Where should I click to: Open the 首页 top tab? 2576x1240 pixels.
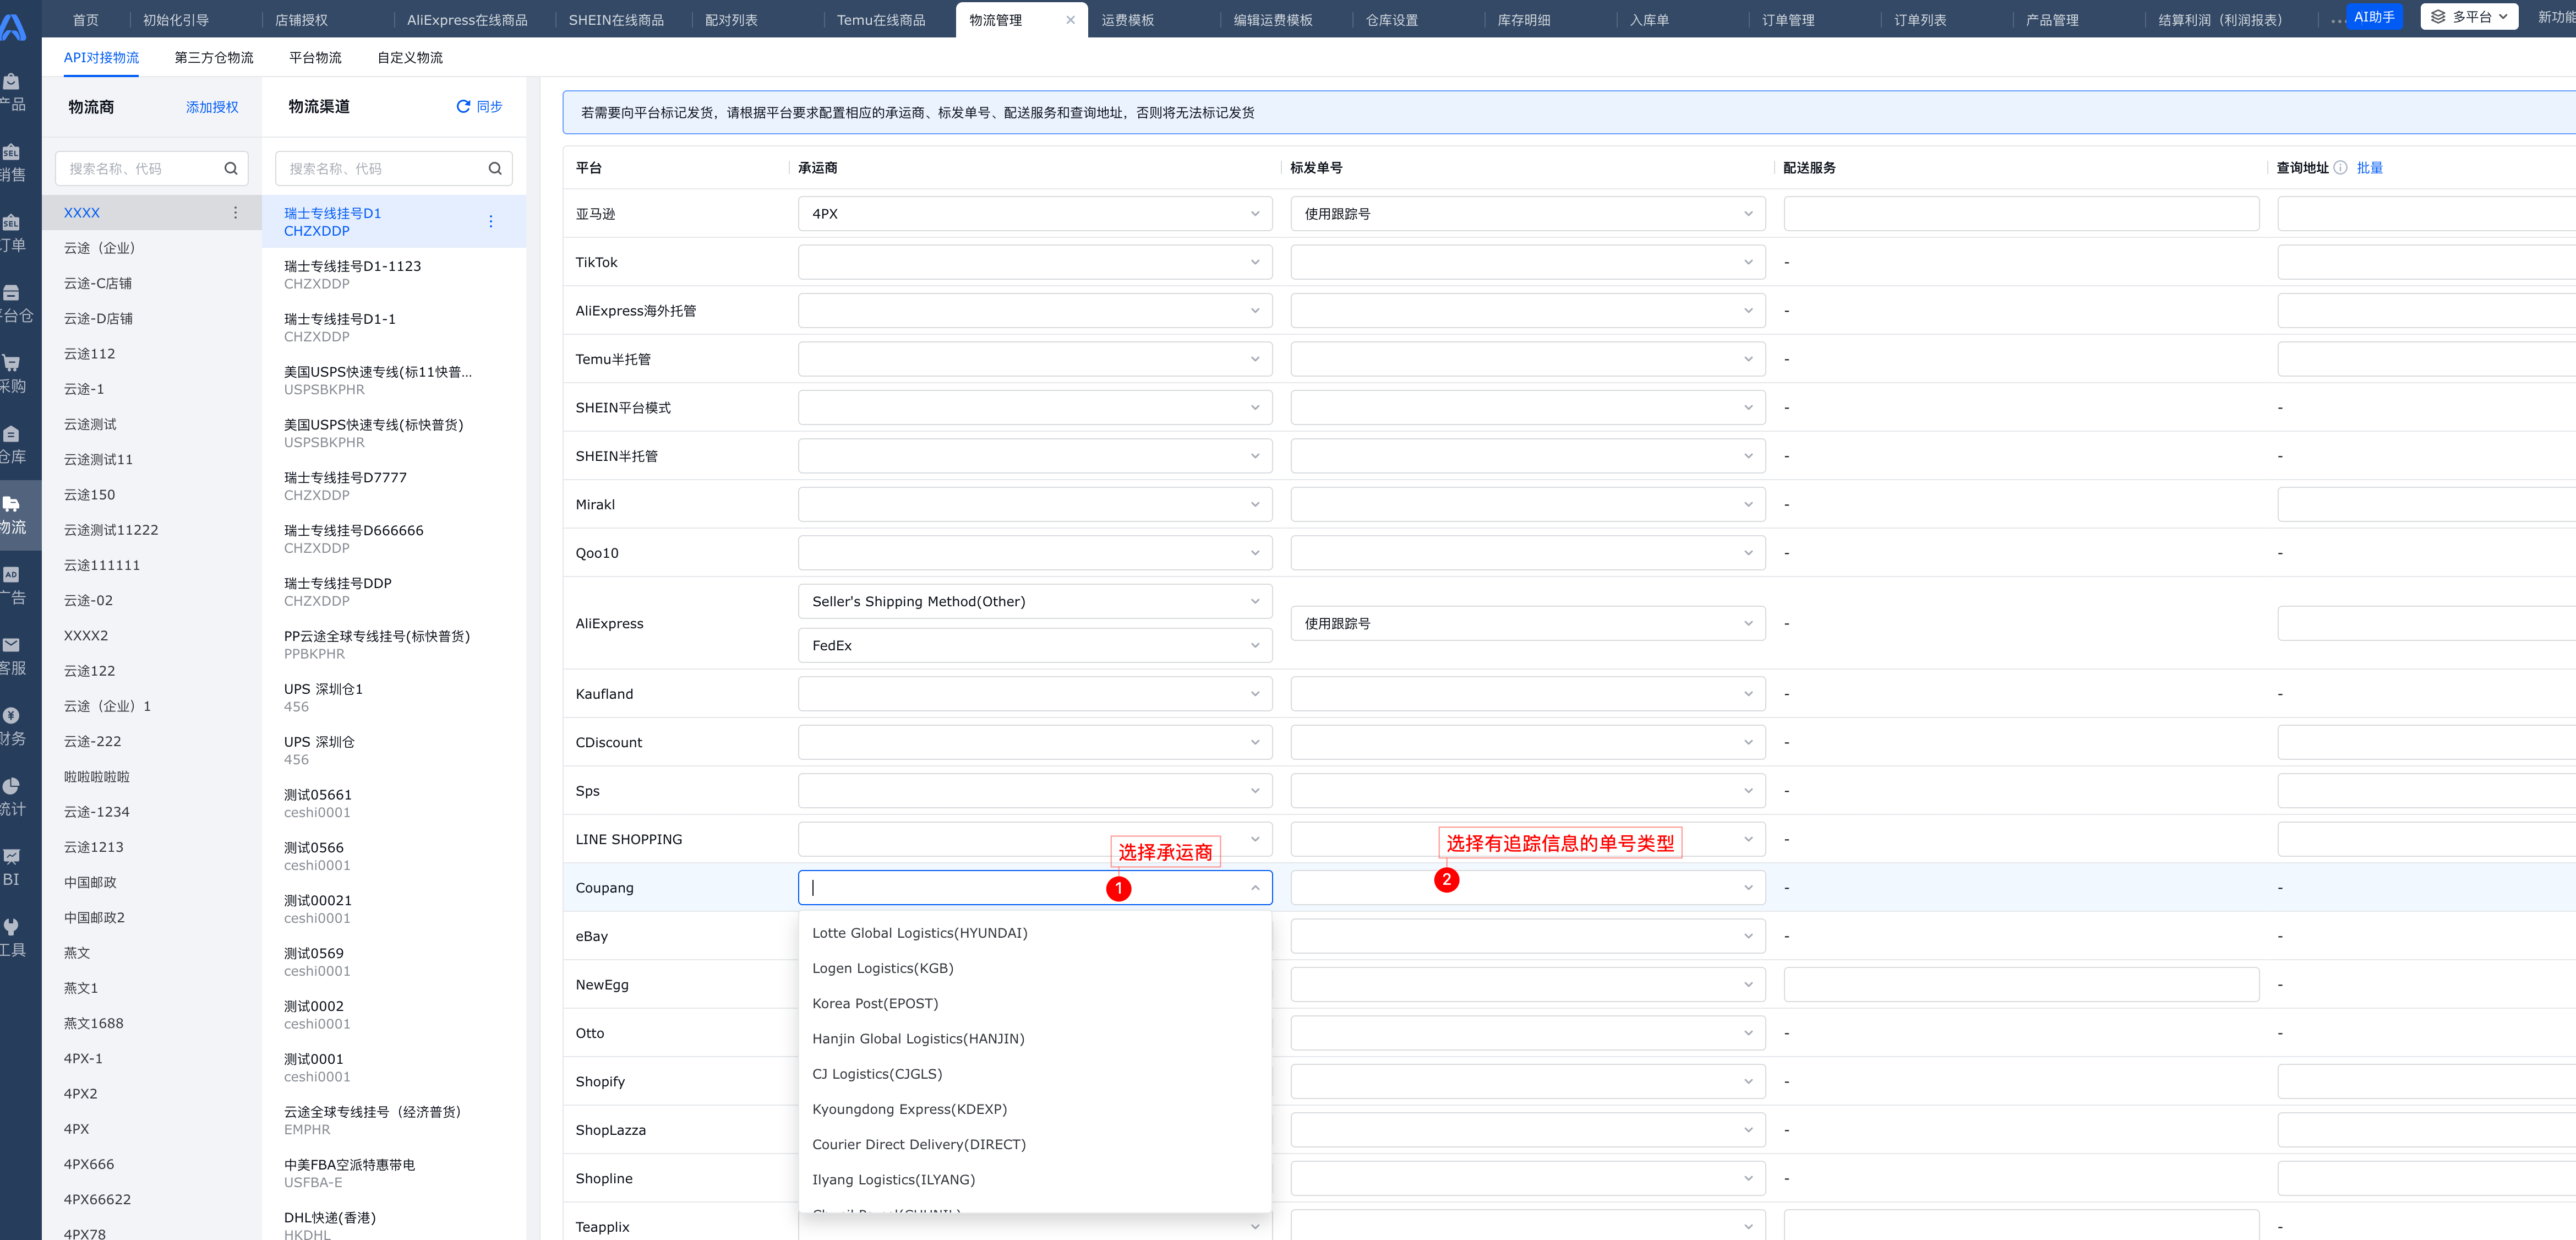point(86,20)
